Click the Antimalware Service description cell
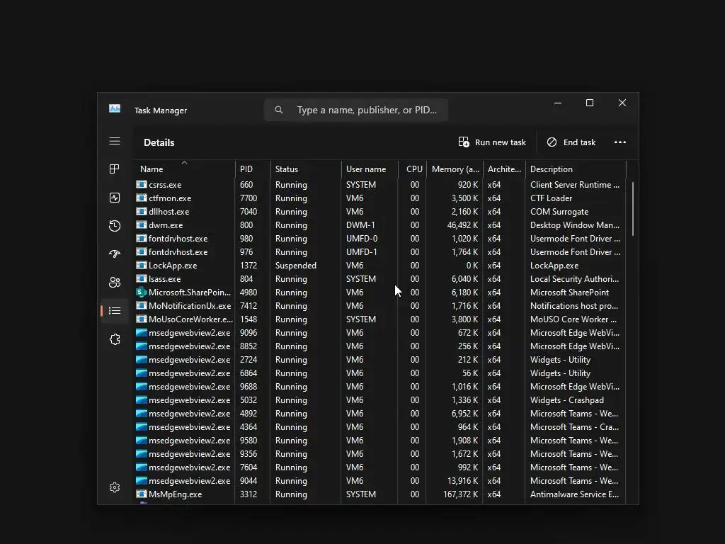The width and height of the screenshot is (725, 544). 574,494
